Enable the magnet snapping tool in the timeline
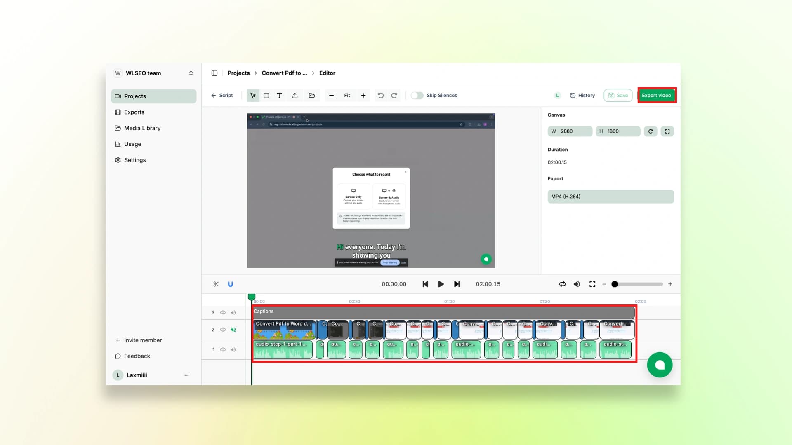The width and height of the screenshot is (792, 445). click(231, 284)
